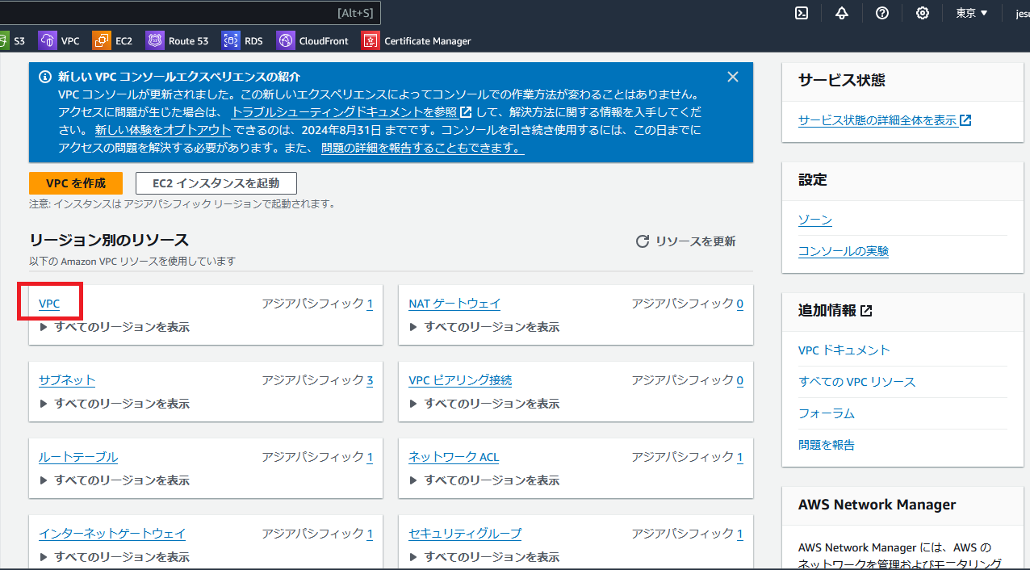The width and height of the screenshot is (1030, 570).
Task: Open the ゾーン settings link
Action: click(815, 220)
